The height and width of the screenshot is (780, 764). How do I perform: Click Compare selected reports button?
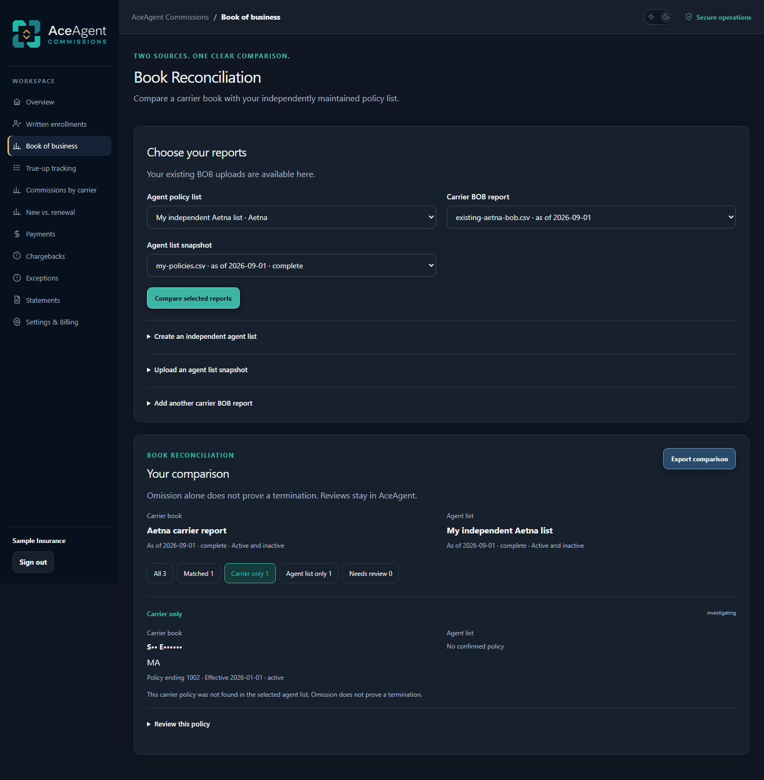tap(193, 298)
